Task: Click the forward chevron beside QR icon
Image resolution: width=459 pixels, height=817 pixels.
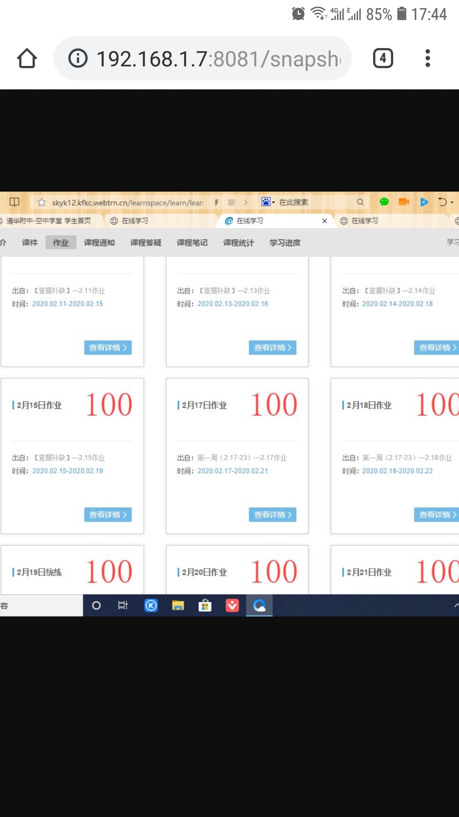Action: tap(246, 203)
